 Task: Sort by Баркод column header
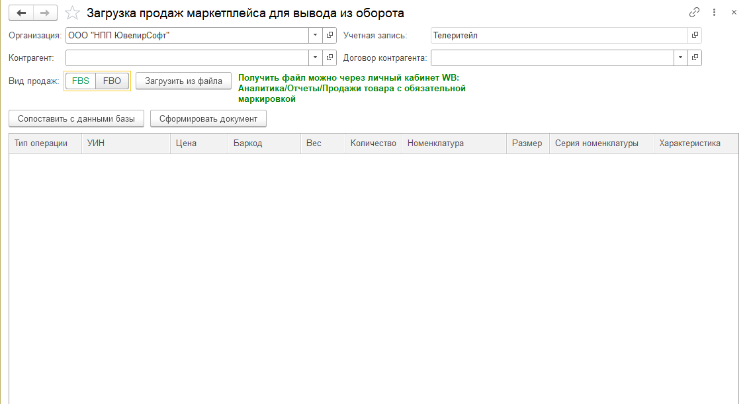tap(264, 143)
